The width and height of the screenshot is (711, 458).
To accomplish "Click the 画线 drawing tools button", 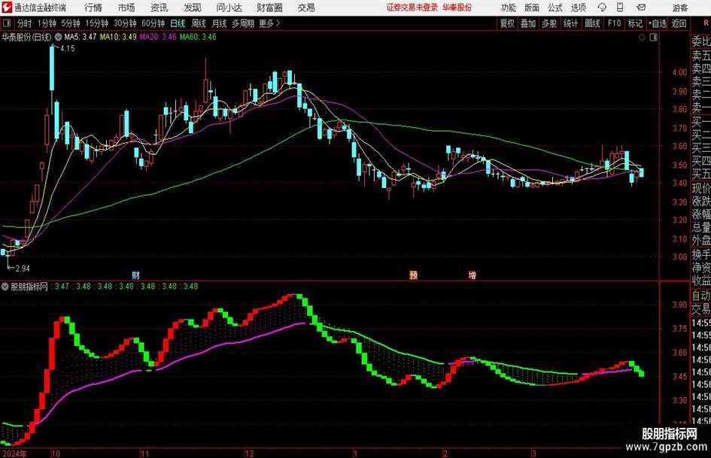I will 592,23.
